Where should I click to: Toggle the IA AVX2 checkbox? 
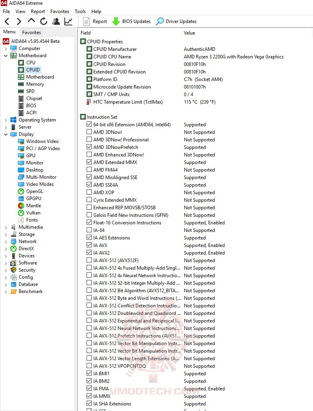click(89, 253)
